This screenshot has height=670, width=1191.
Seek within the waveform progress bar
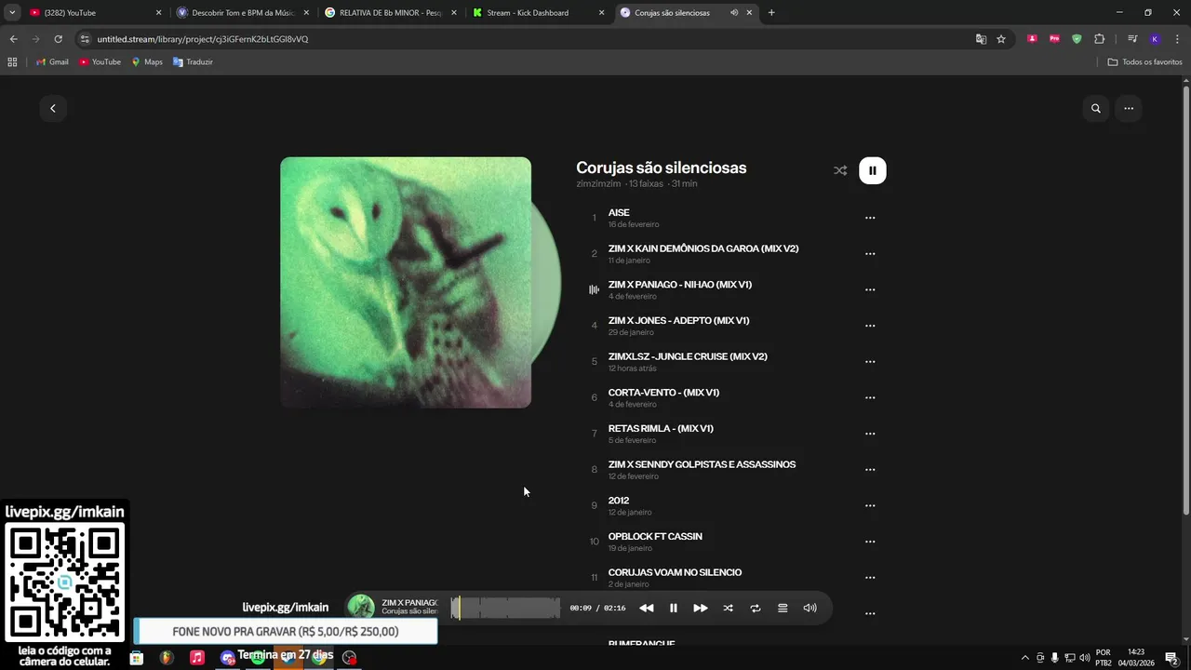[x=505, y=609]
